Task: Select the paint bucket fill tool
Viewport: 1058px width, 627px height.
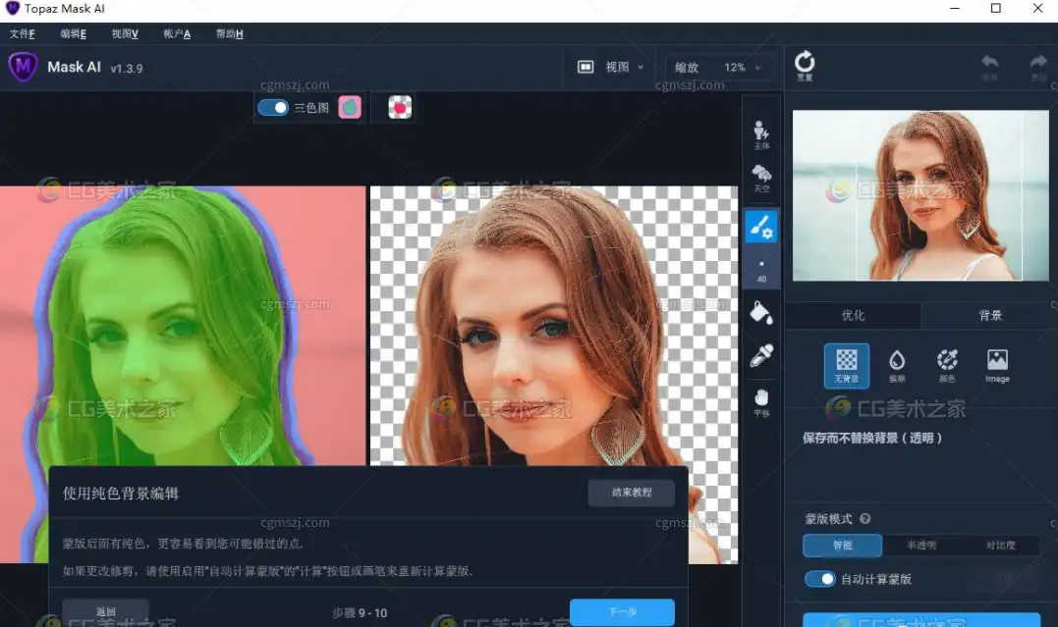Action: coord(761,314)
